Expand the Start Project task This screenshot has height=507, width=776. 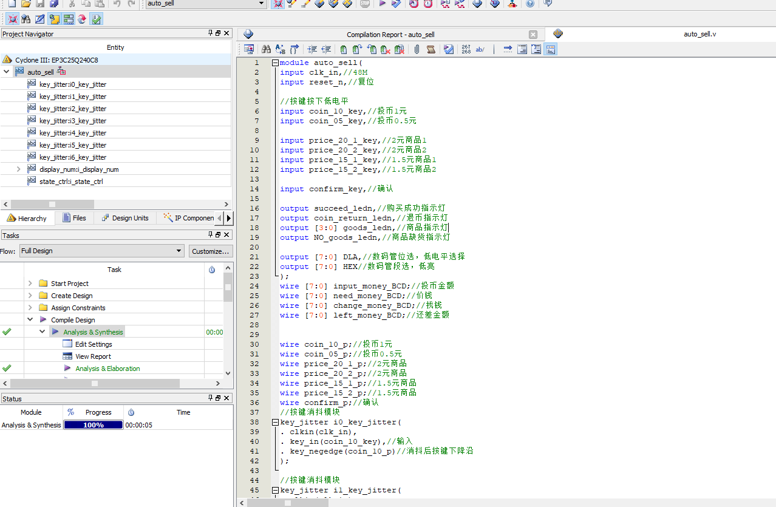pos(30,284)
